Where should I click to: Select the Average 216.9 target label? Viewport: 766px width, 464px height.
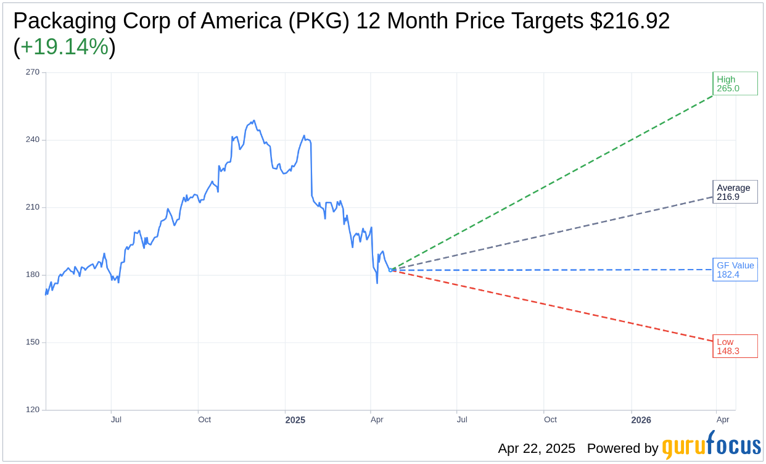click(x=735, y=192)
